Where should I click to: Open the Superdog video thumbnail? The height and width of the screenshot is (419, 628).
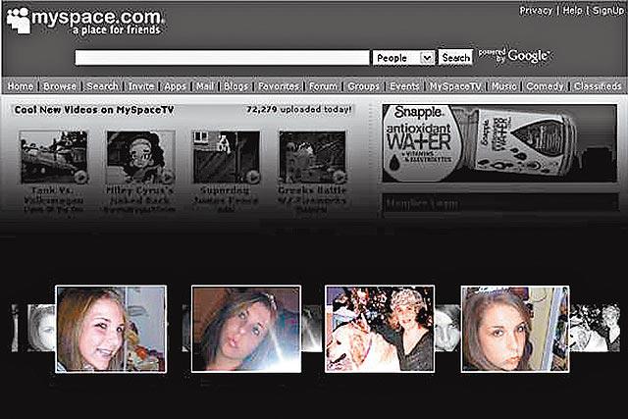click(227, 157)
